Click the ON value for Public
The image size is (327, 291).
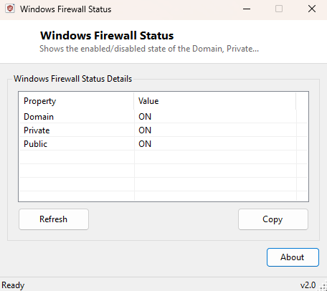(145, 144)
